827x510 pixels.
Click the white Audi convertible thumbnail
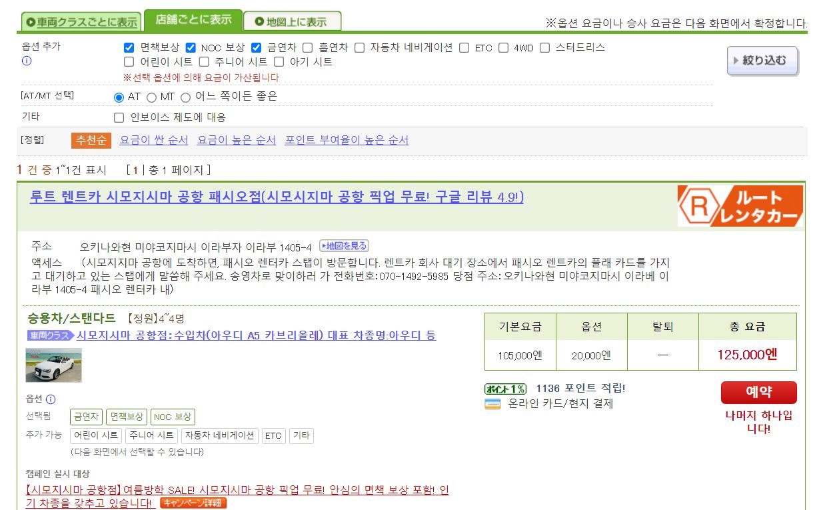point(53,365)
